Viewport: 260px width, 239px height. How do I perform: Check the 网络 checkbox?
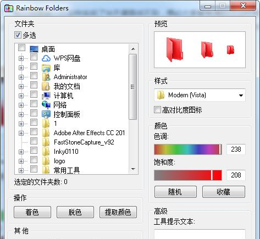pos(34,103)
